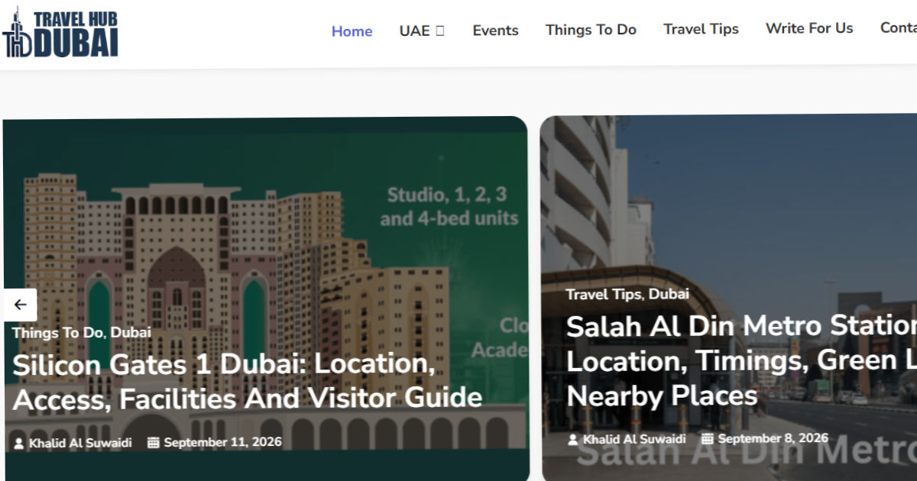Click Dubai category on Salah Al Din card
Viewport: 917px width, 481px height.
(669, 294)
